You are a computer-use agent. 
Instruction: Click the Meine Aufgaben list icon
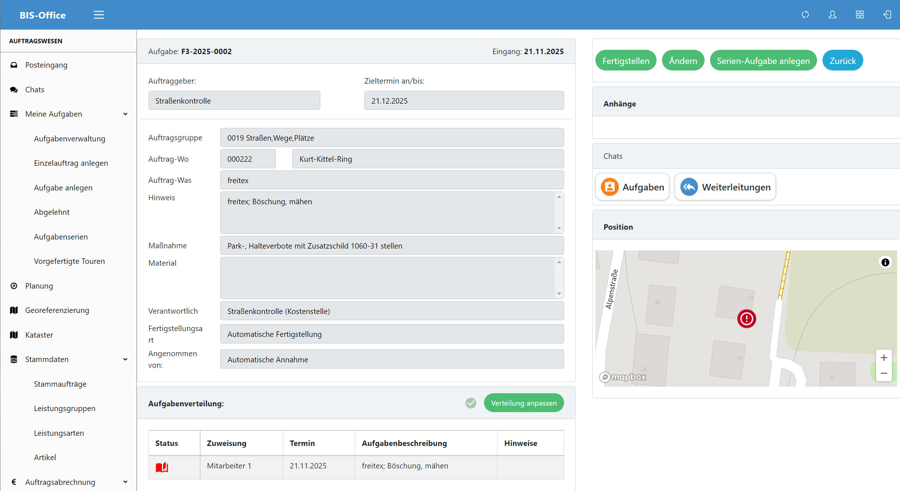pos(14,114)
